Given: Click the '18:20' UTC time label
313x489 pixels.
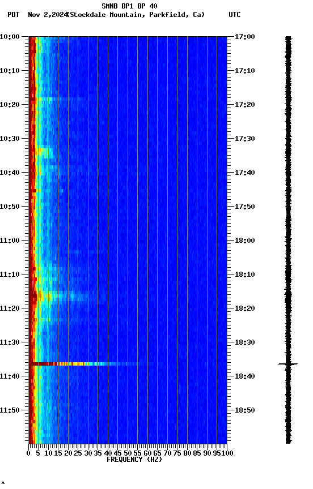Looking at the screenshot, I should pos(245,309).
